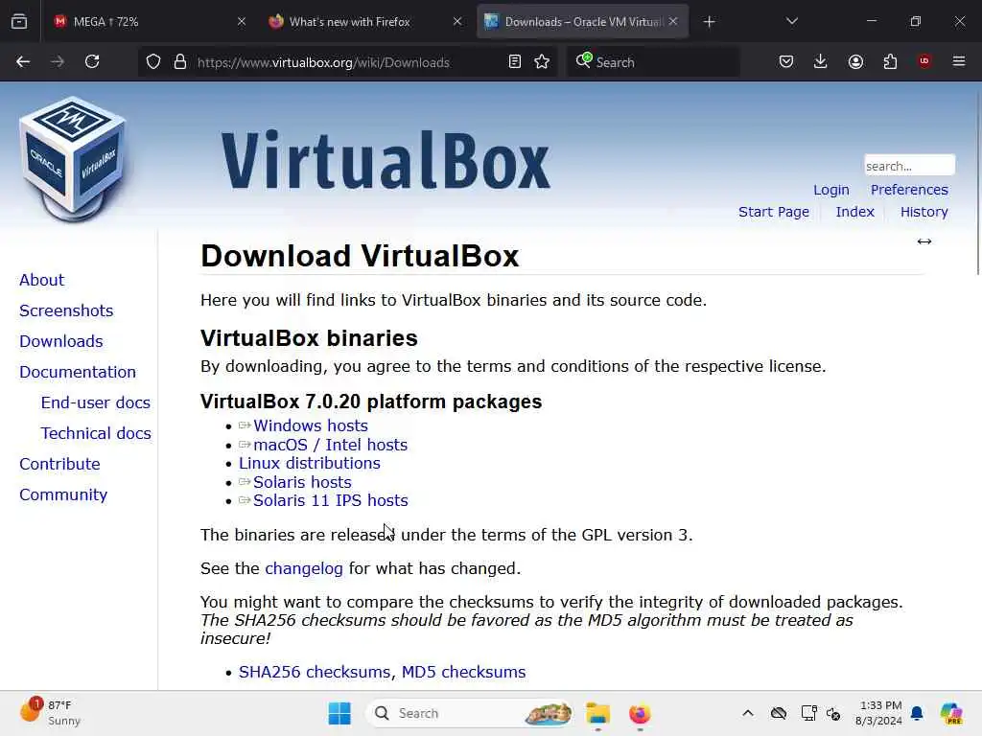
Task: Open Screenshots in the sidebar
Action: point(66,310)
